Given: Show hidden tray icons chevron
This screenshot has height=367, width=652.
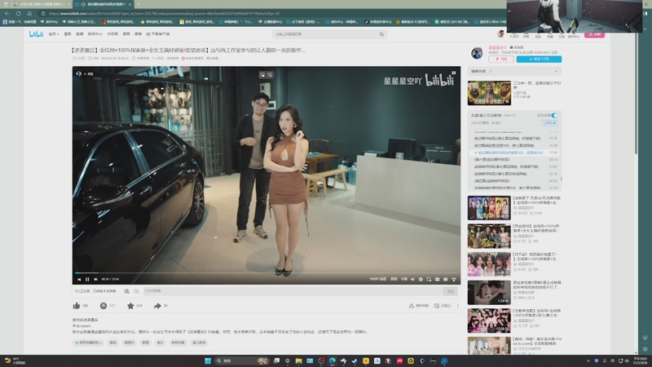Looking at the screenshot, I should coord(588,360).
